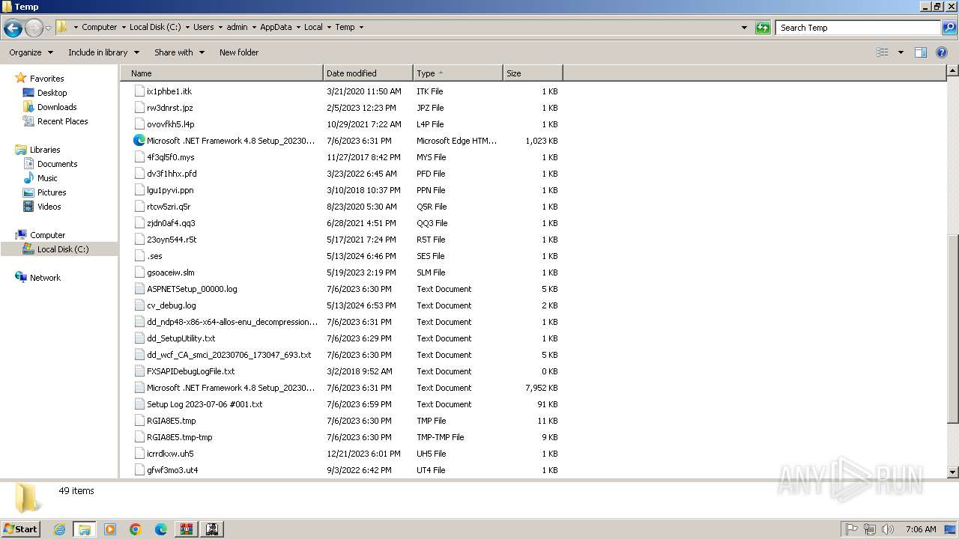This screenshot has width=959, height=539.
Task: Select file Setup Log 2023-07-06 #001.txt
Action: pos(205,404)
